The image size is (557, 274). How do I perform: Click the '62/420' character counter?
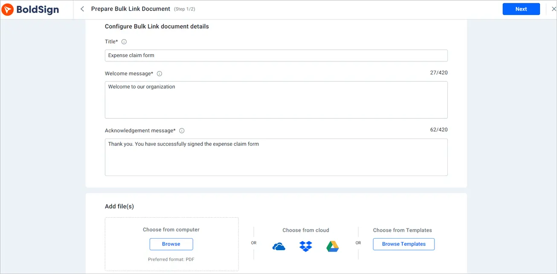439,130
